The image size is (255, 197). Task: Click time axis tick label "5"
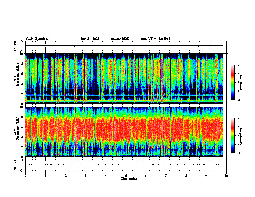[126, 176]
